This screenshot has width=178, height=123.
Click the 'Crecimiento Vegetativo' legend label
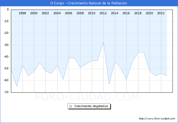point(91,106)
